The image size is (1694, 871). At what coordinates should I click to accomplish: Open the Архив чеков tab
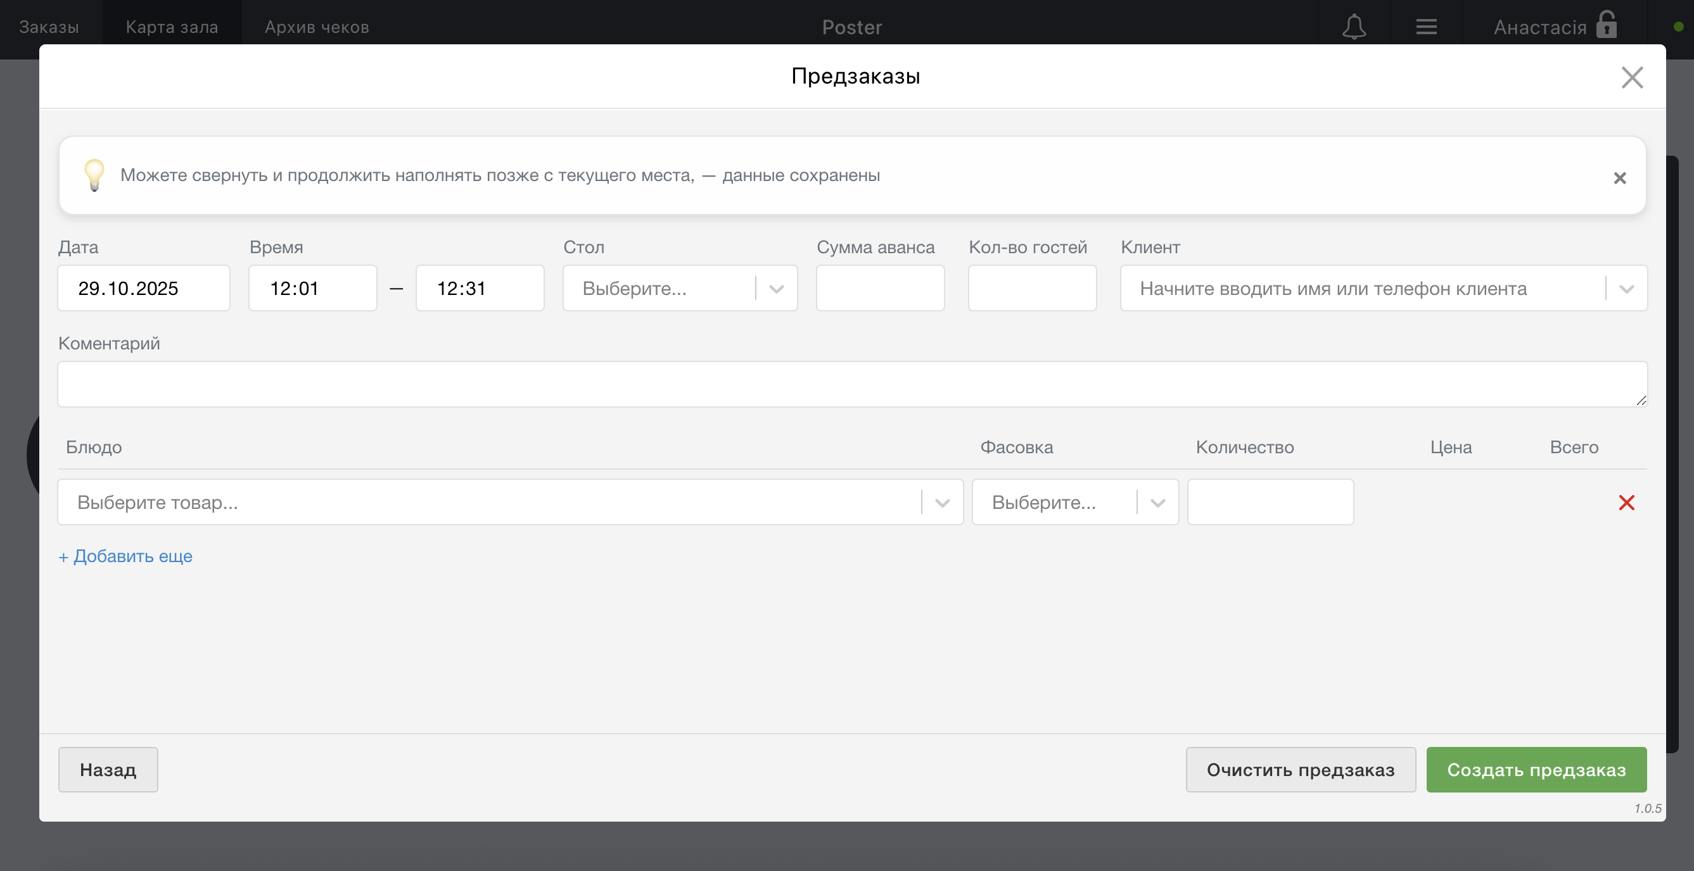coord(316,27)
